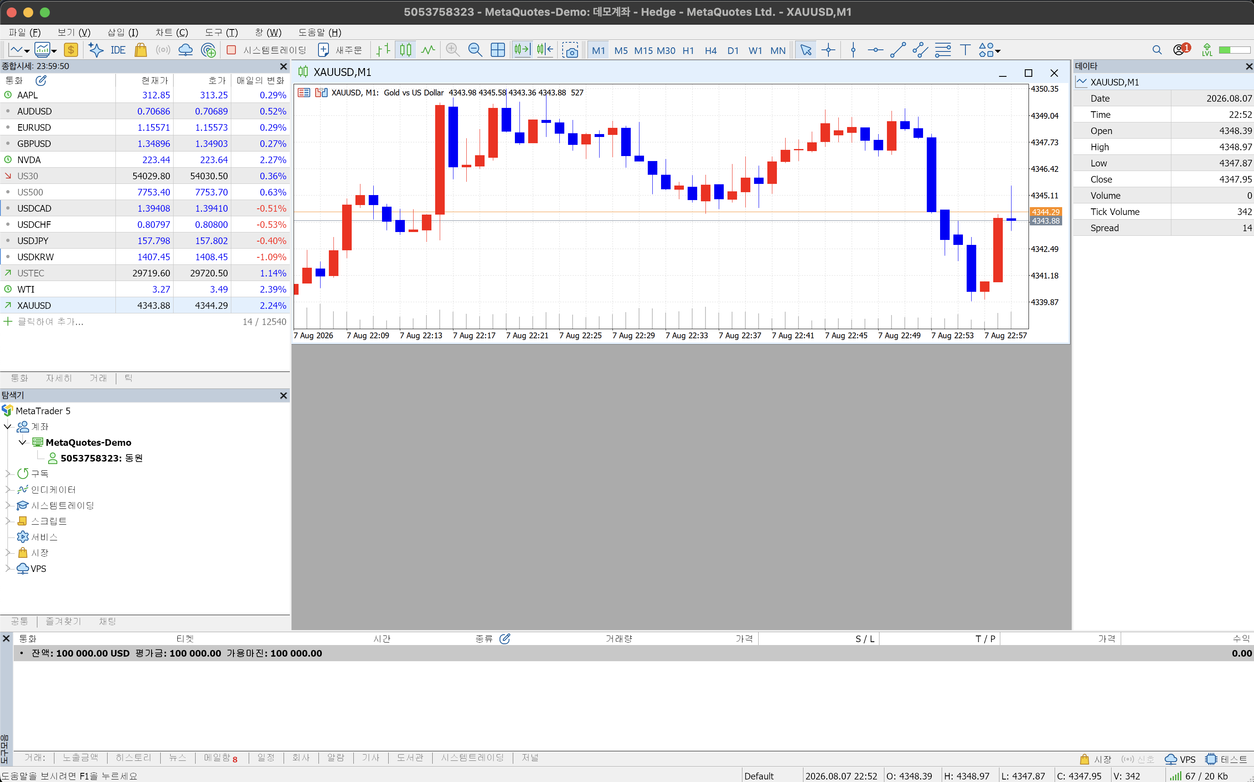Image resolution: width=1254 pixels, height=782 pixels.
Task: Click 클릭하여 추가... to add symbol
Action: [50, 322]
